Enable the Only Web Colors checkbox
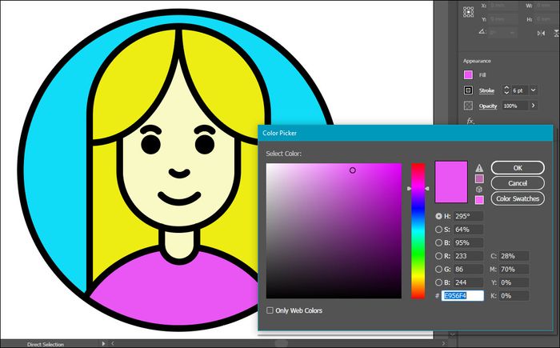This screenshot has height=348, width=560. coord(270,310)
